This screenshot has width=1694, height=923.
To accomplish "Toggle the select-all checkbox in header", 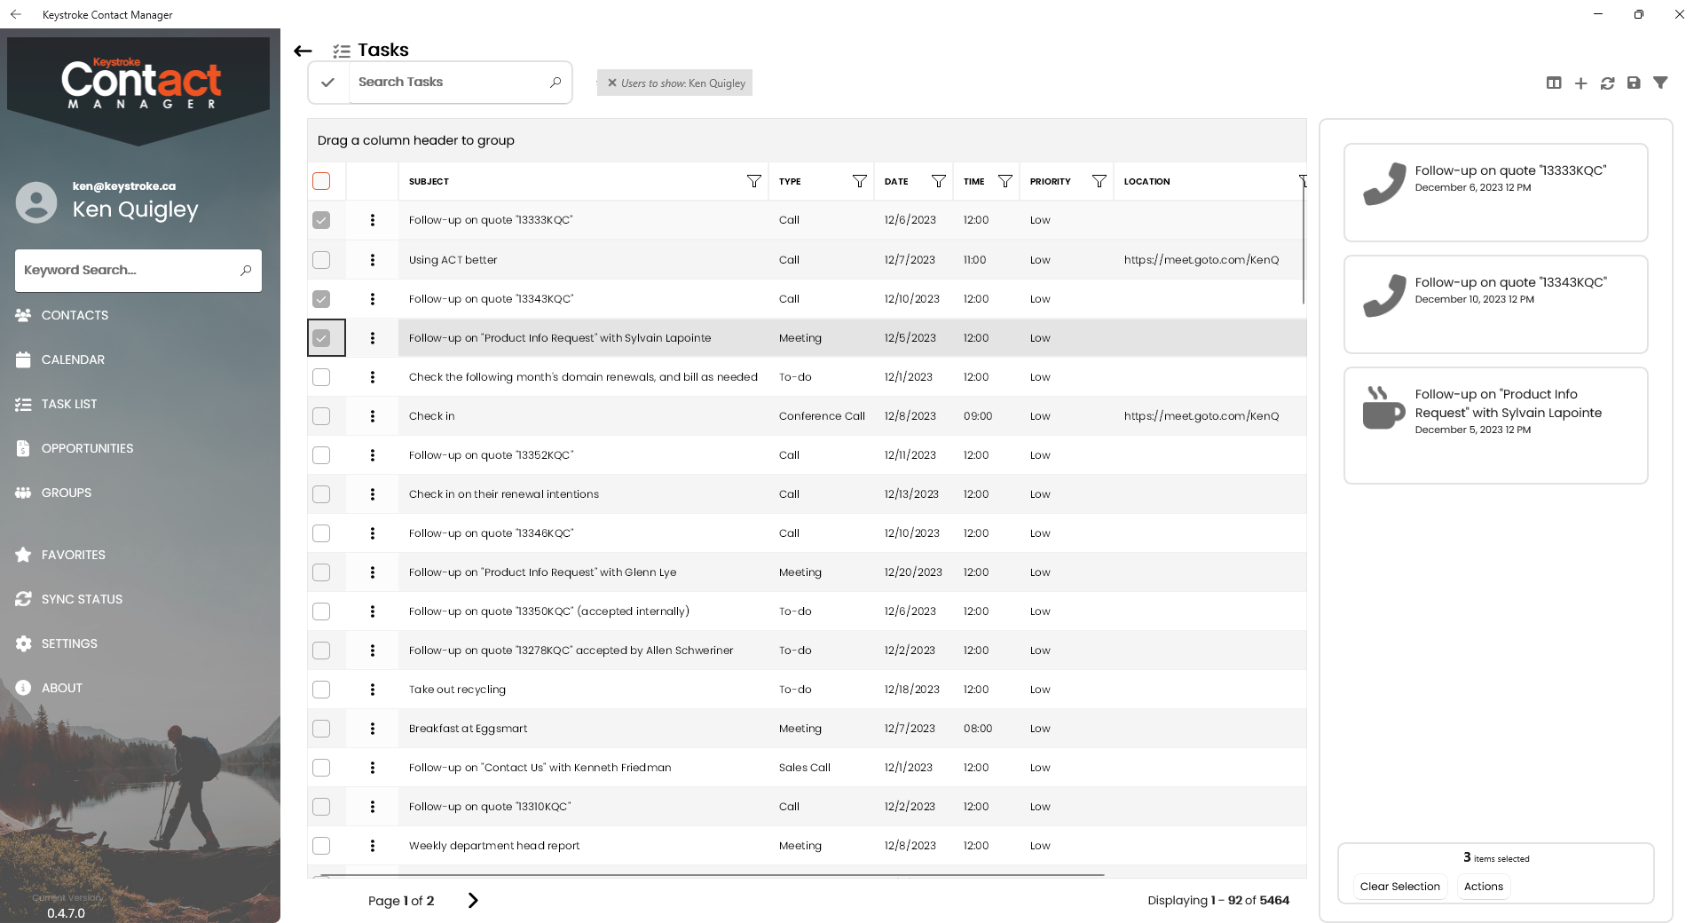I will (321, 181).
